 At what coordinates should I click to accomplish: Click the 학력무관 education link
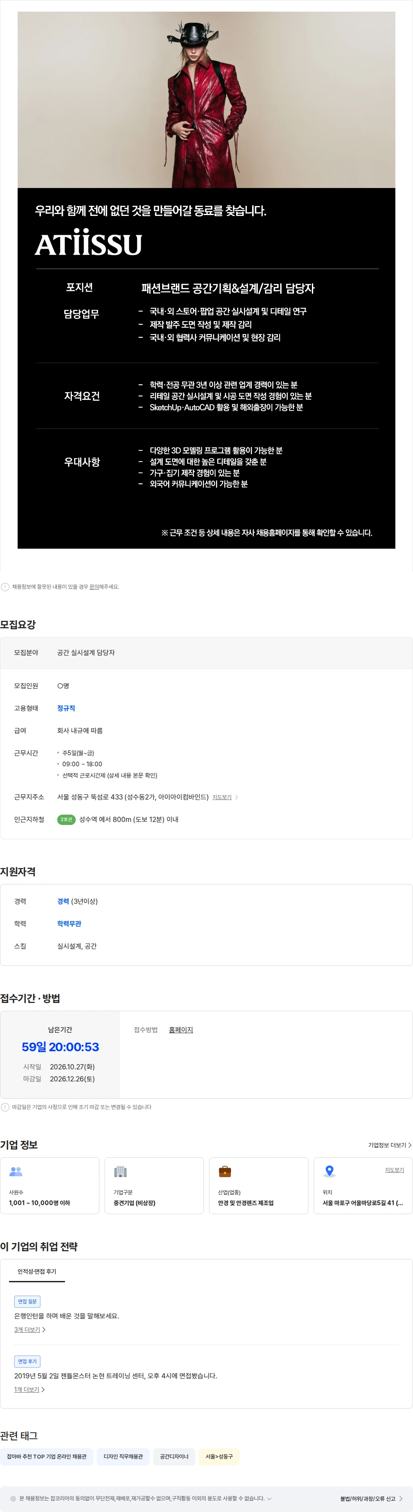coord(69,924)
